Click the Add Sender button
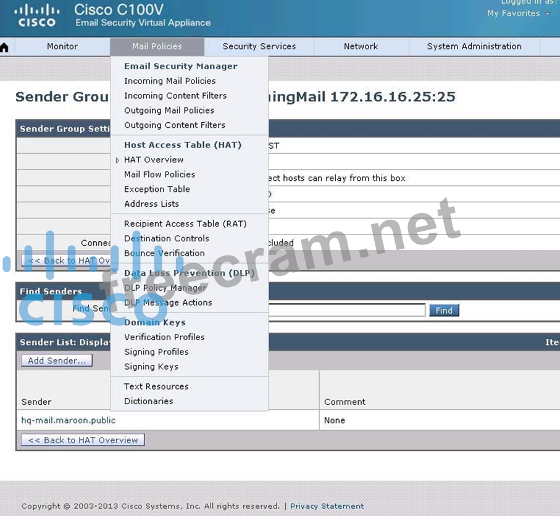 (x=57, y=360)
